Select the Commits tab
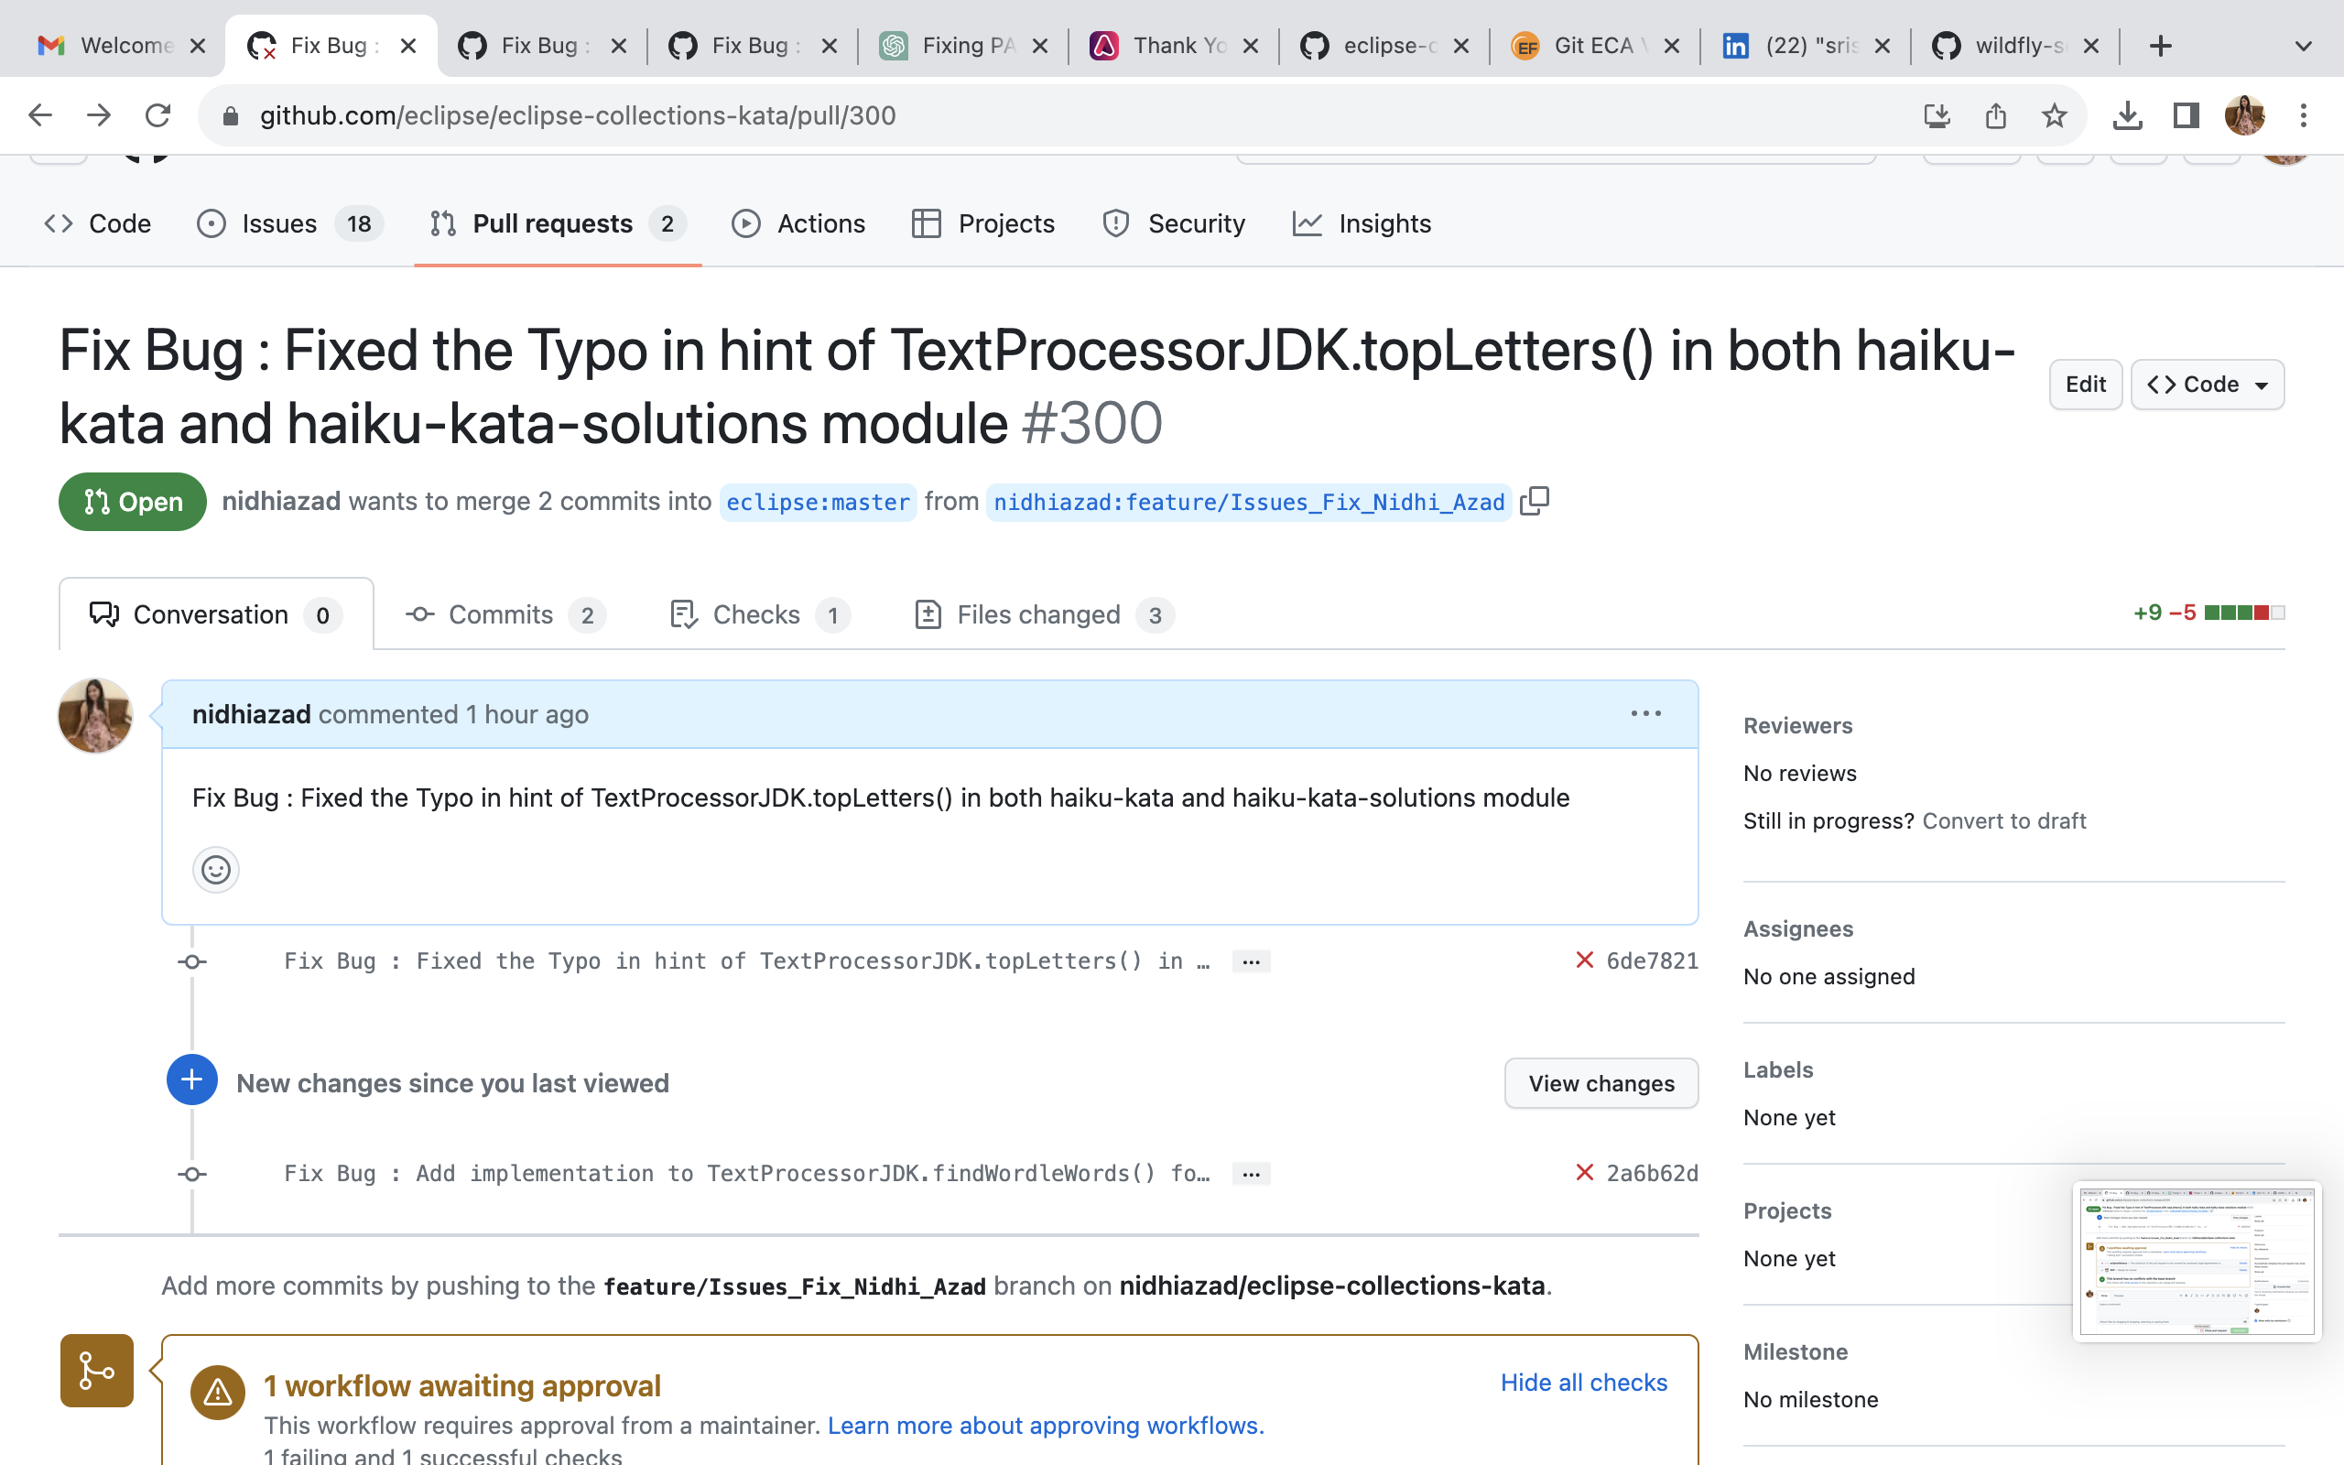 [x=505, y=614]
